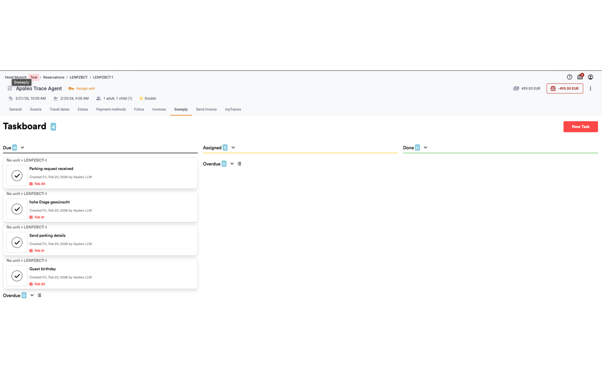This screenshot has width=602, height=378.
Task: Create a task with the New Task button
Action: 580,126
